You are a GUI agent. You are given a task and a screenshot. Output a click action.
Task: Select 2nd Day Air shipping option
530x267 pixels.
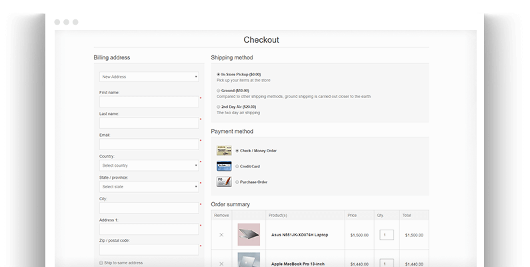[219, 107]
